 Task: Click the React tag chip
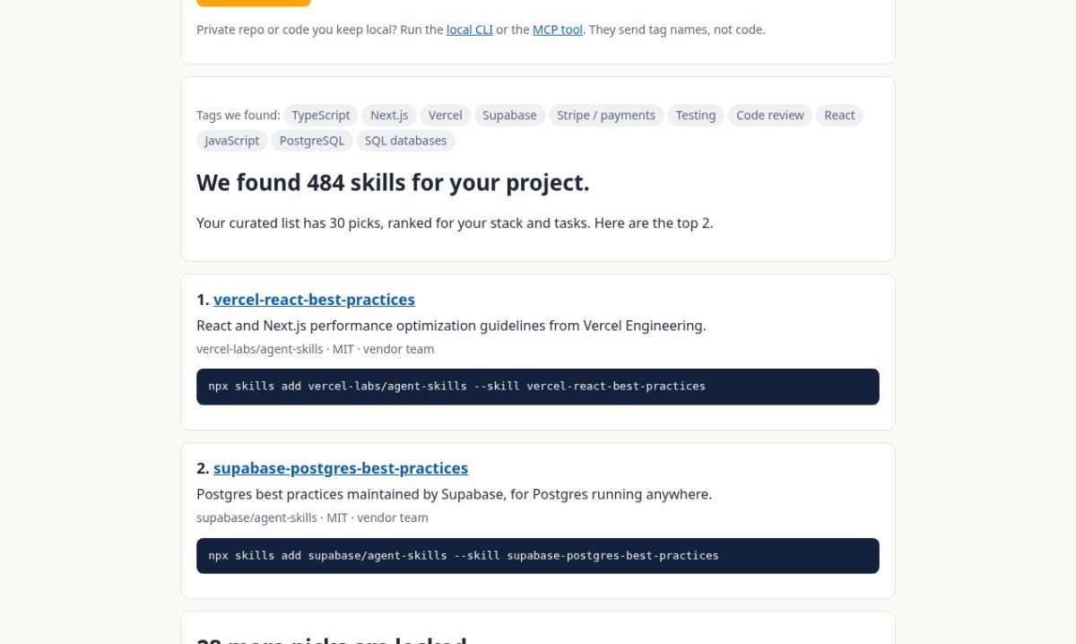pyautogui.click(x=839, y=115)
